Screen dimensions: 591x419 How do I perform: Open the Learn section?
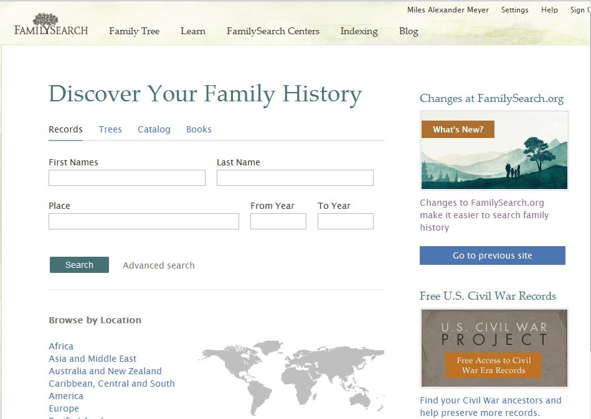tap(193, 31)
